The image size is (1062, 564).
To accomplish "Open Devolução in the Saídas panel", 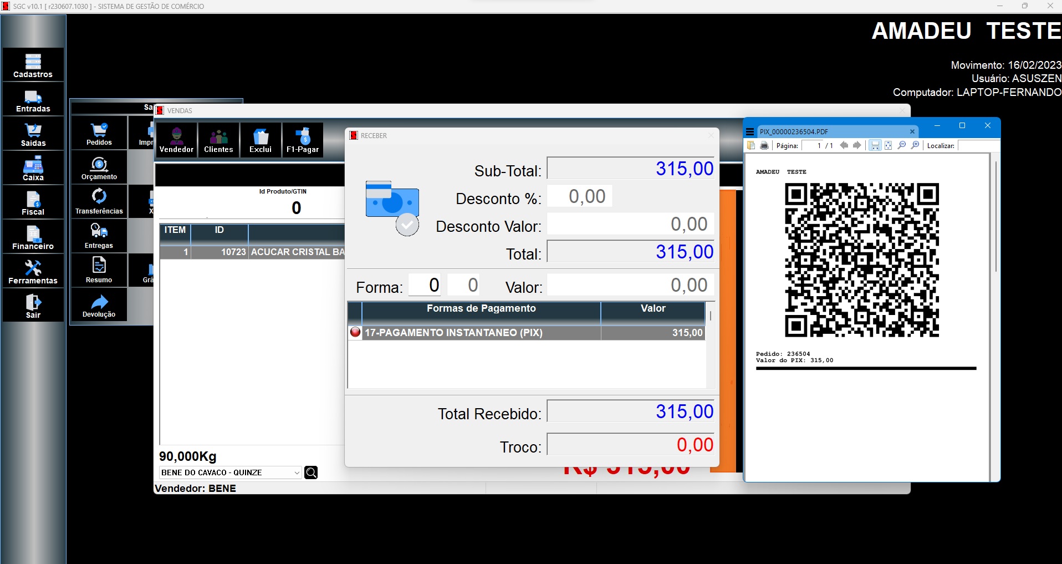I will pos(99,304).
